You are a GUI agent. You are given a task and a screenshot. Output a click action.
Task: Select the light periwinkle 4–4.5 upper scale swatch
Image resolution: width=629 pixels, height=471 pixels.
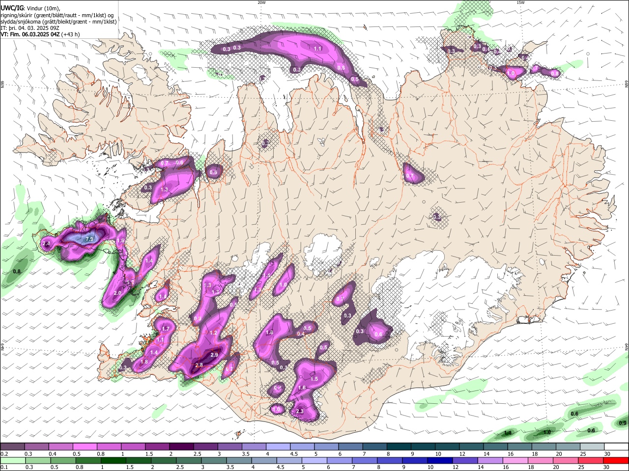click(x=278, y=446)
